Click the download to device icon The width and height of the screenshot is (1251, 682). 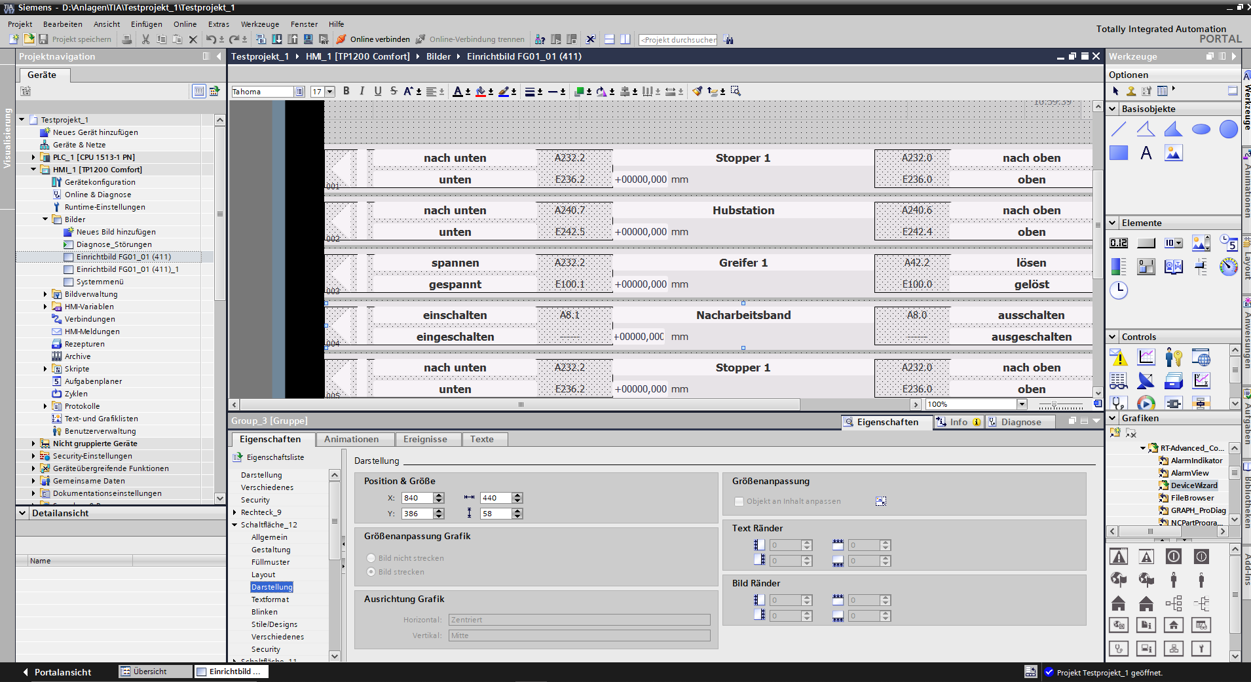277,39
